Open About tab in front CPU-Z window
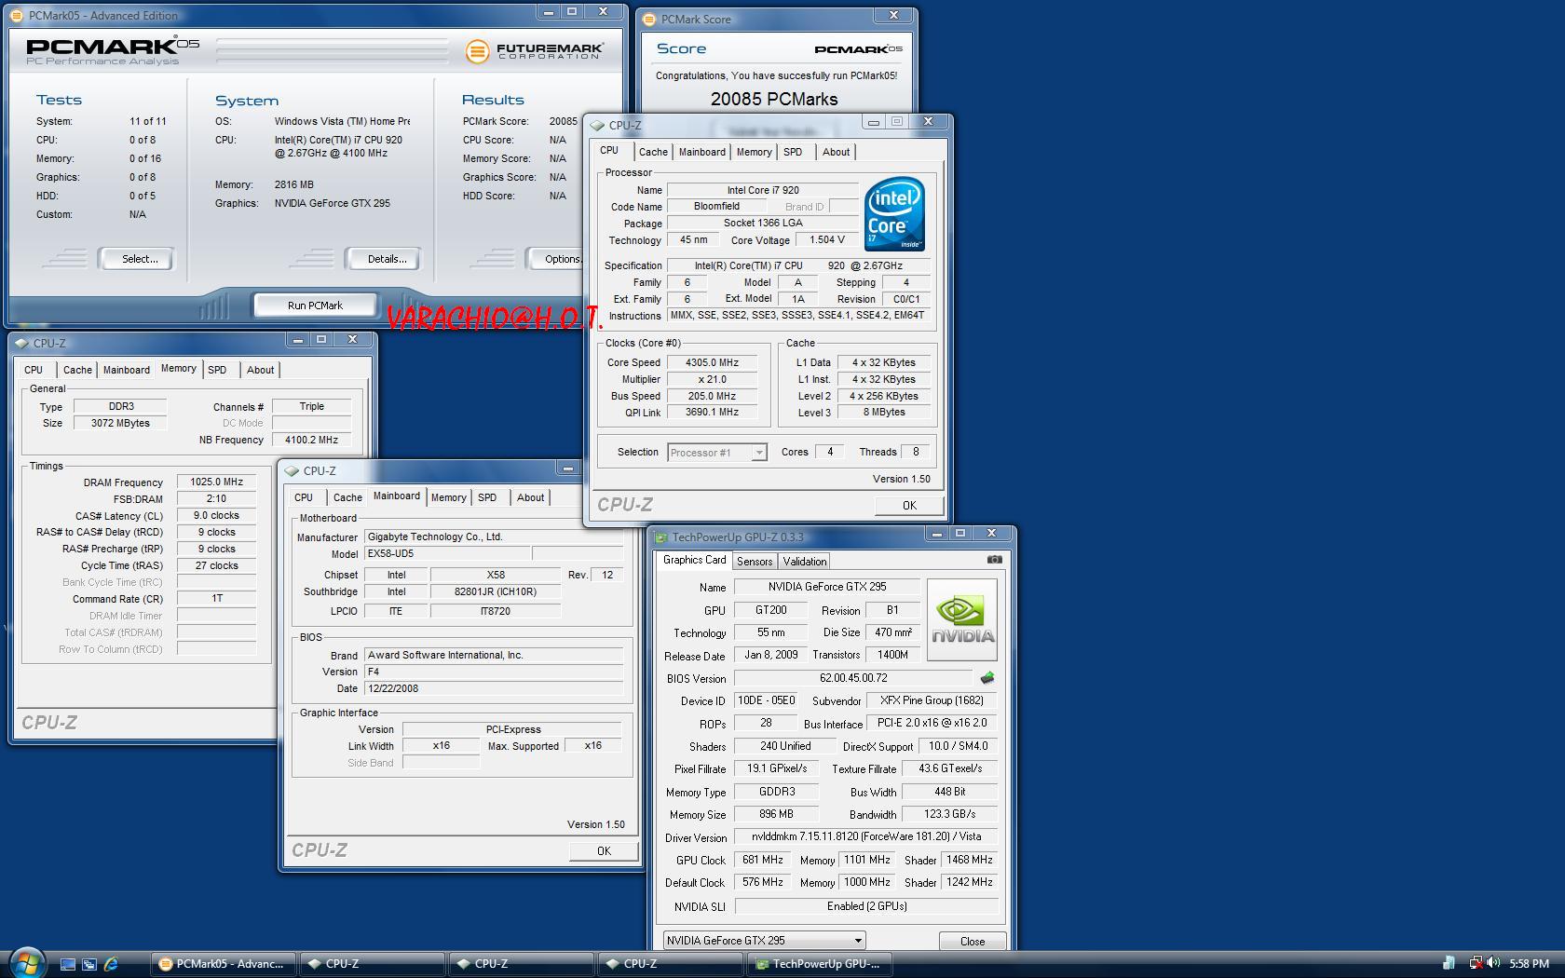 coord(836,152)
